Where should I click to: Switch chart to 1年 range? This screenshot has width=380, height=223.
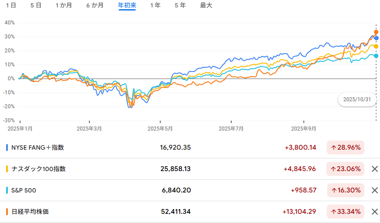155,6
